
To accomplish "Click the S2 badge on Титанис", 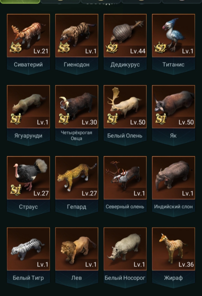I will (161, 48).
